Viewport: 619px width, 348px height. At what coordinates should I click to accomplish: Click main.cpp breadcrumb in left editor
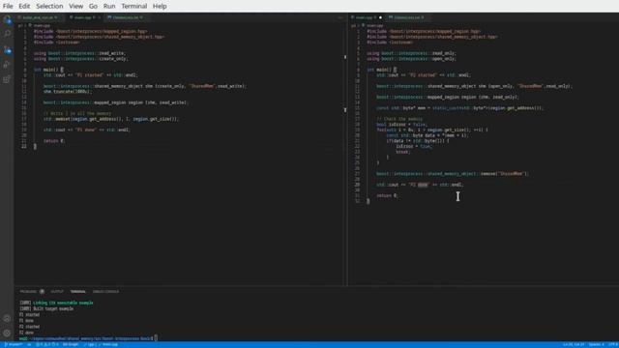(x=42, y=26)
